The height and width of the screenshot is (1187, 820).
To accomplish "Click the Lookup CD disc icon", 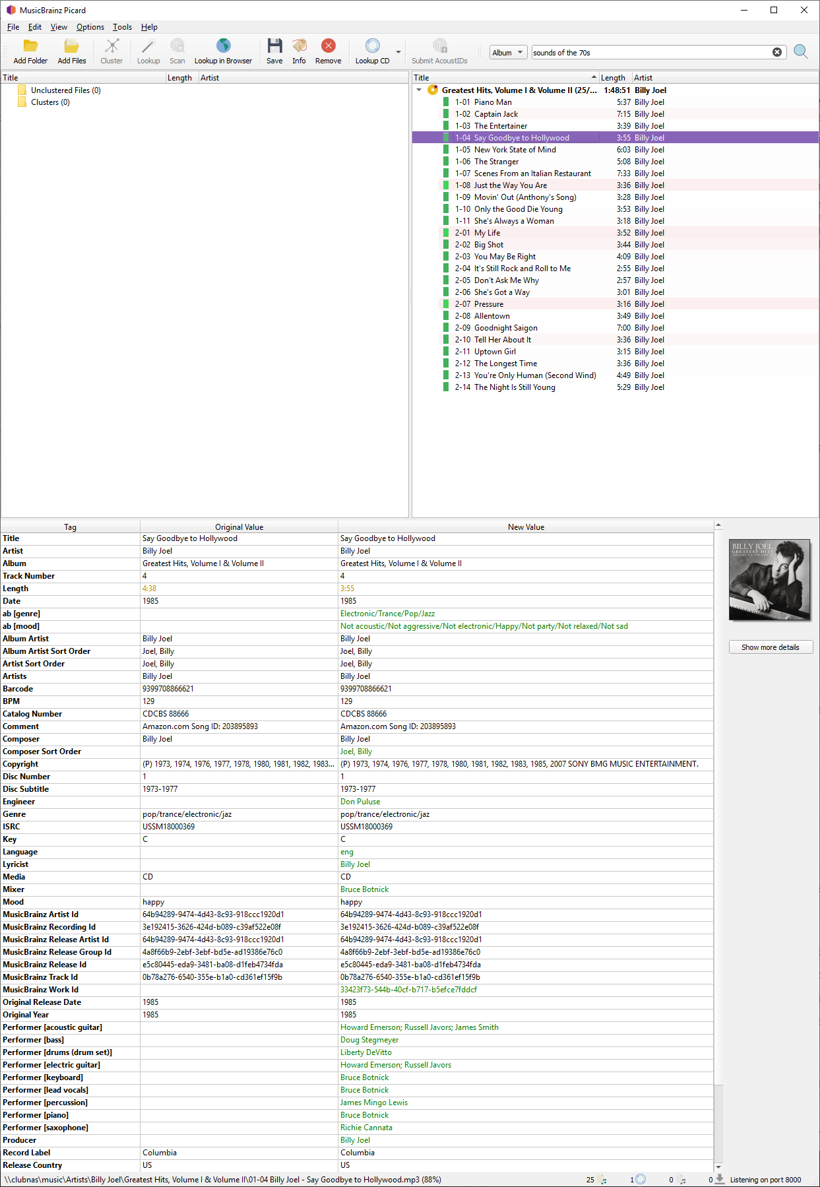I will click(372, 46).
